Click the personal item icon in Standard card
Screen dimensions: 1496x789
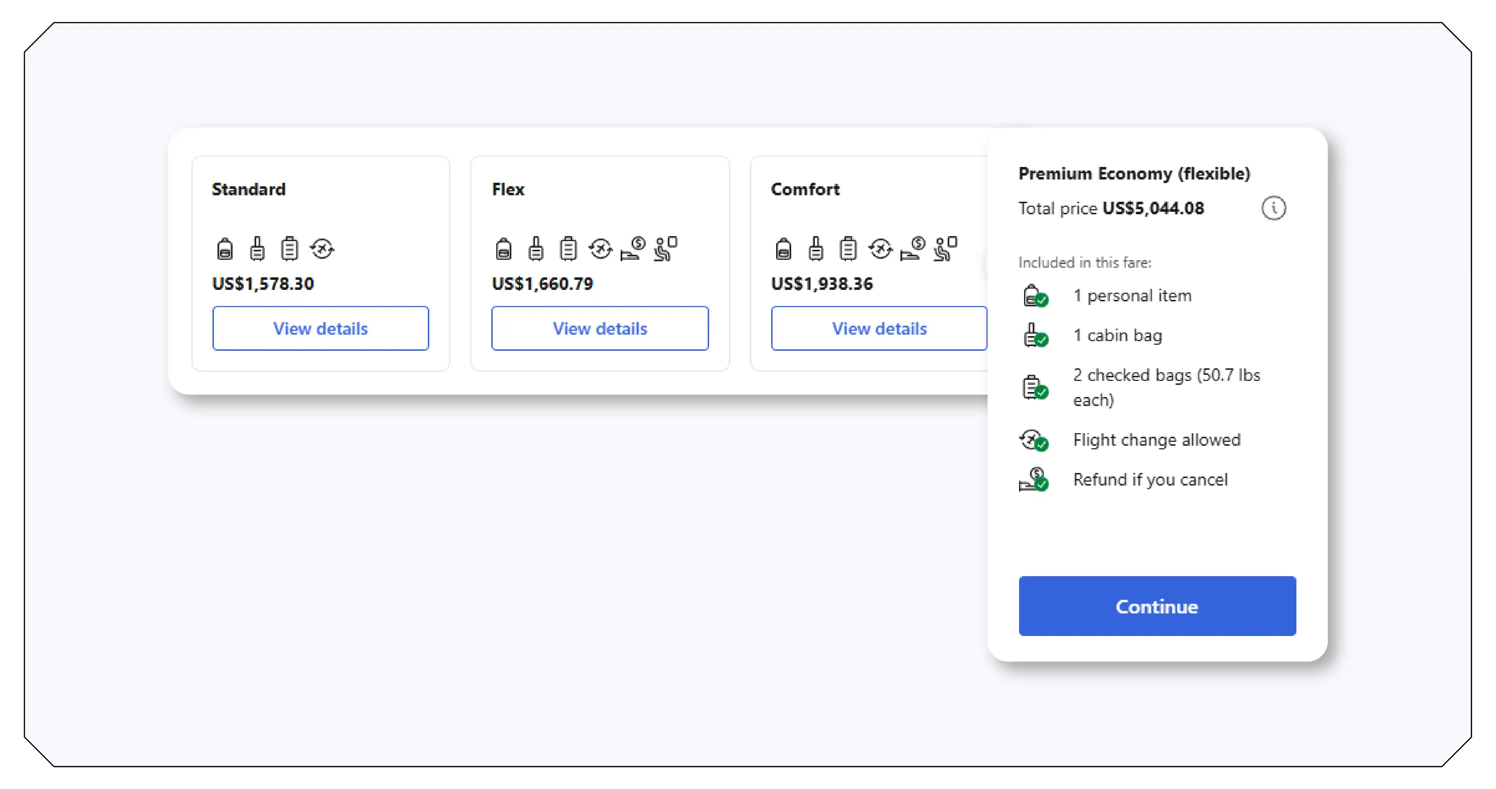coord(225,249)
